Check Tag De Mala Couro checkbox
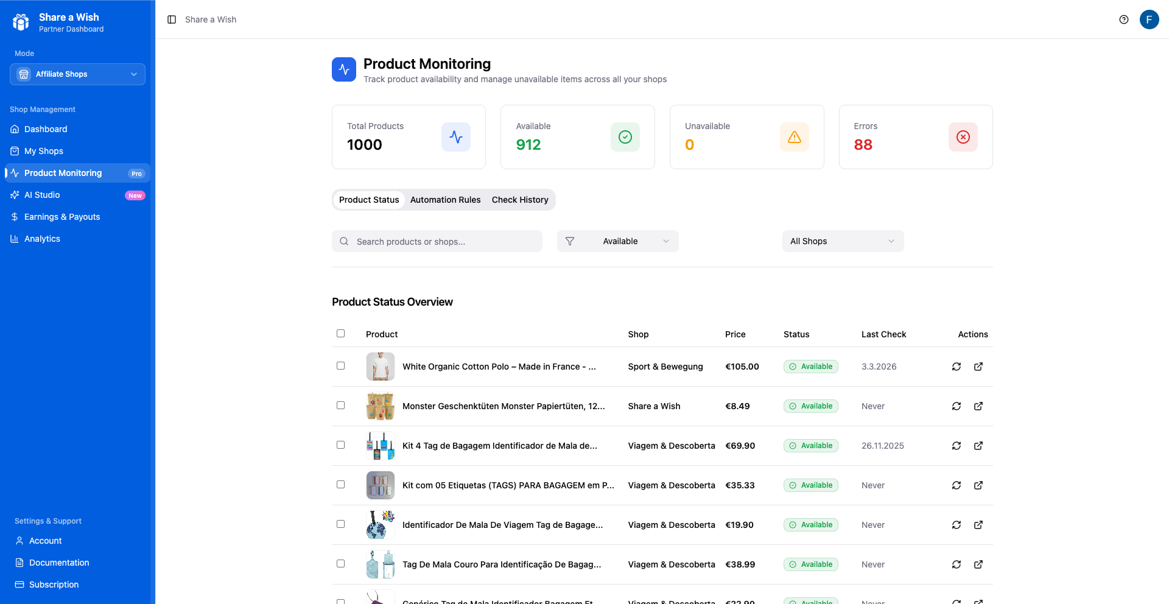Screen dimensions: 1169x604 point(340,563)
